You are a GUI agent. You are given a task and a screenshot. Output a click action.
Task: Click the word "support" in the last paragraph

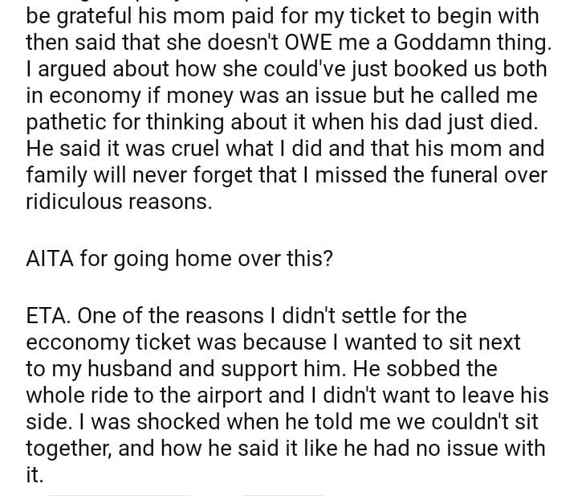coord(262,369)
